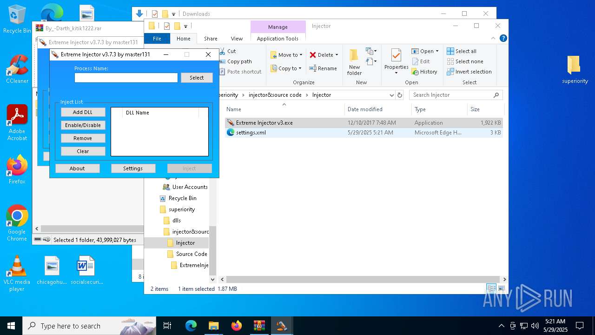This screenshot has width=595, height=335.
Task: Switch to the View ribbon tab
Action: pyautogui.click(x=237, y=39)
